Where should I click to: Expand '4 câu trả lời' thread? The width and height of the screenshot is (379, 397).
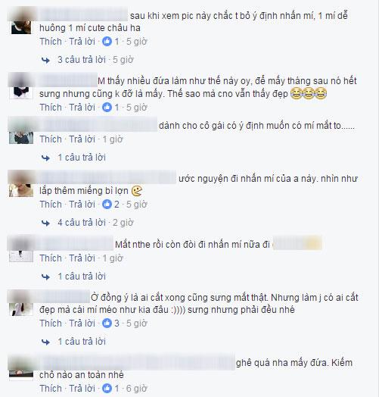82,223
